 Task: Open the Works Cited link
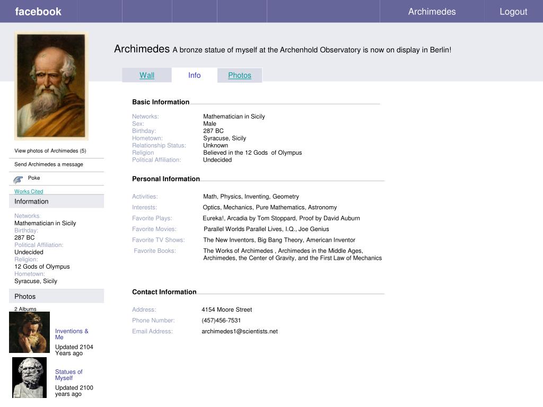[x=29, y=191]
